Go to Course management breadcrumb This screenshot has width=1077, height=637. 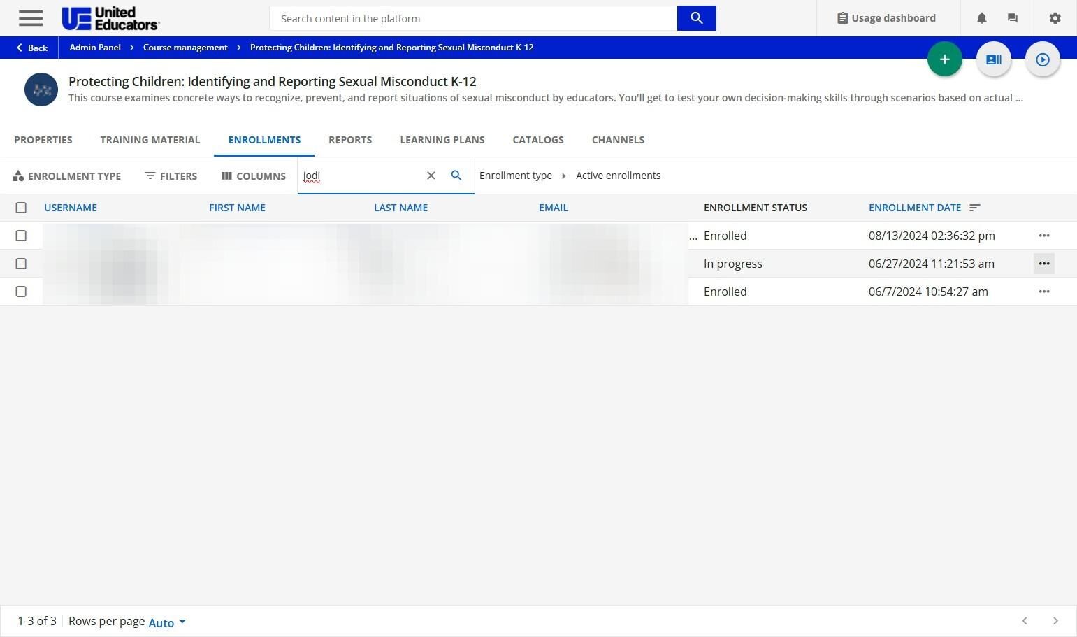click(185, 48)
